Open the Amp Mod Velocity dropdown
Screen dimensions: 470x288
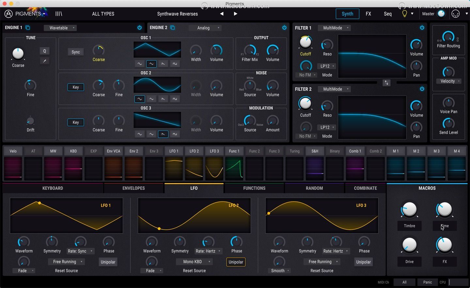[449, 81]
